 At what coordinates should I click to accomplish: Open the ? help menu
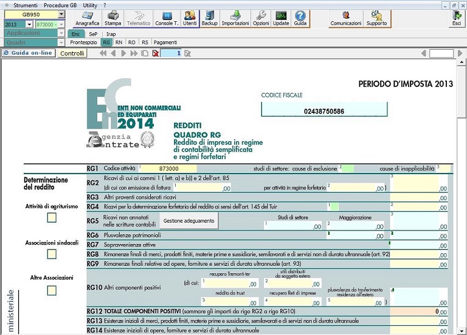[105, 5]
